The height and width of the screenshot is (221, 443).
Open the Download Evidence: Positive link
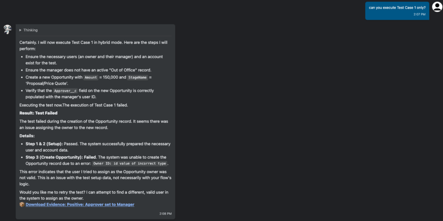(x=80, y=204)
